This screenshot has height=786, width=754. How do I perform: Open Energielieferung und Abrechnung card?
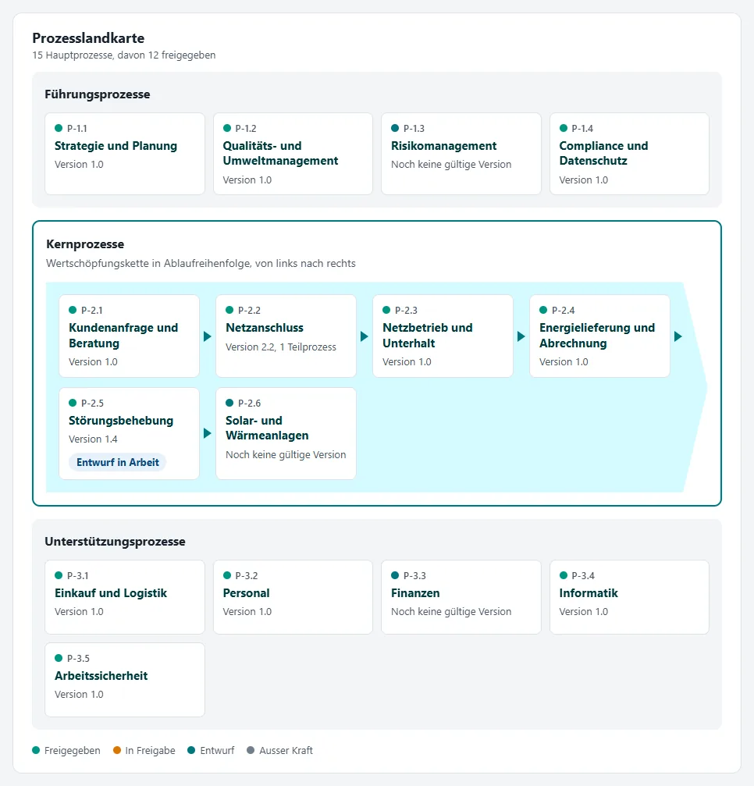599,336
